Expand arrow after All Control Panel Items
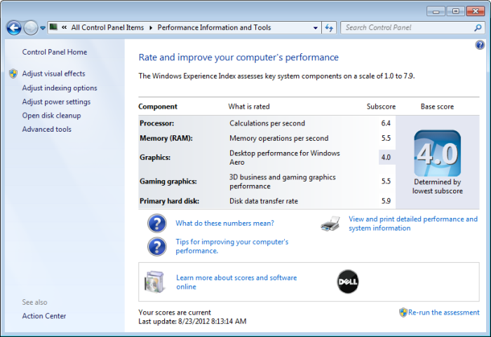Screen dimensions: 491x337 pos(151,28)
